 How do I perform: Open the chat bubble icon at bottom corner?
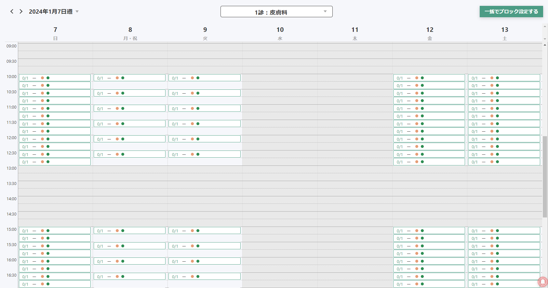pyautogui.click(x=543, y=282)
